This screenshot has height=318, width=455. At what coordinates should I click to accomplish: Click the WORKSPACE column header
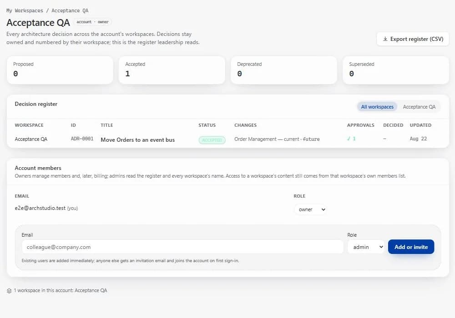(x=29, y=125)
